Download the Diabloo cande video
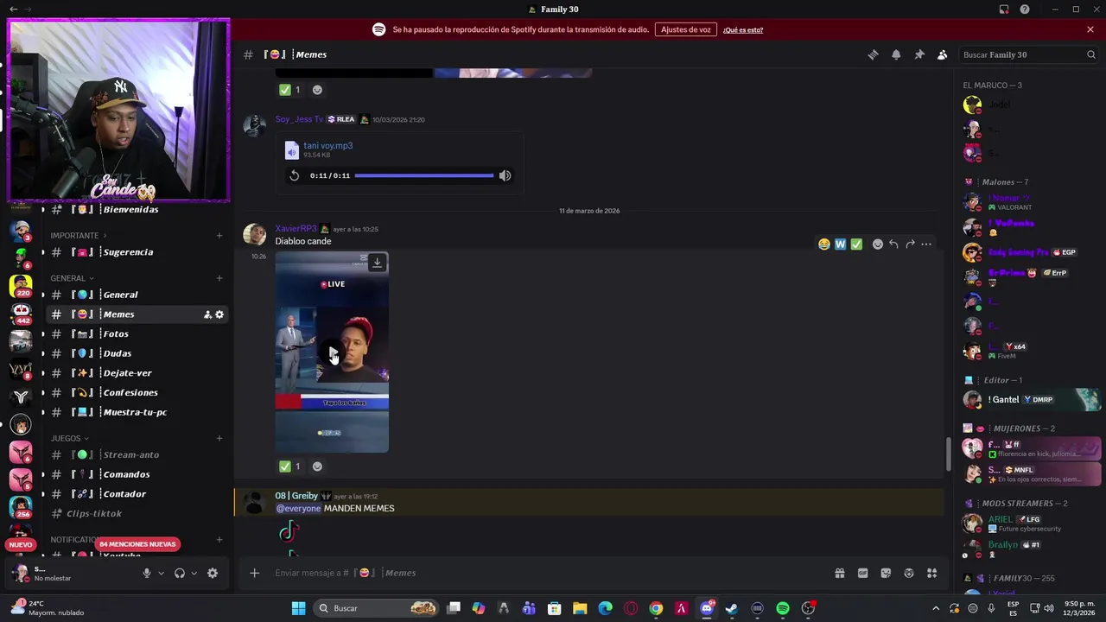 click(377, 263)
